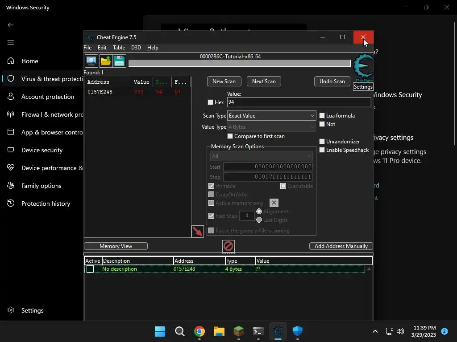Toggle the Writable checkbox

click(x=211, y=186)
